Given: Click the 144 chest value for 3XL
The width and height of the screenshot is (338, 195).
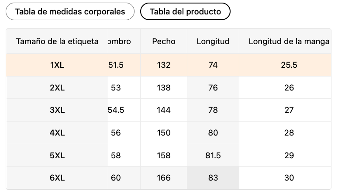Looking at the screenshot, I should [164, 110].
